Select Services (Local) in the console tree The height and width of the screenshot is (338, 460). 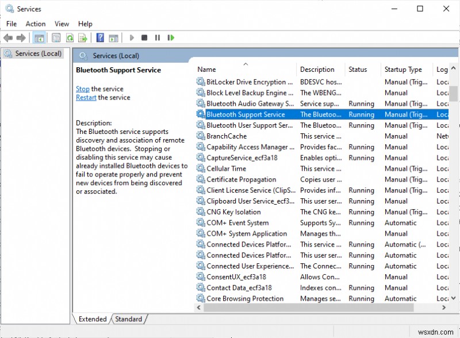[38, 53]
